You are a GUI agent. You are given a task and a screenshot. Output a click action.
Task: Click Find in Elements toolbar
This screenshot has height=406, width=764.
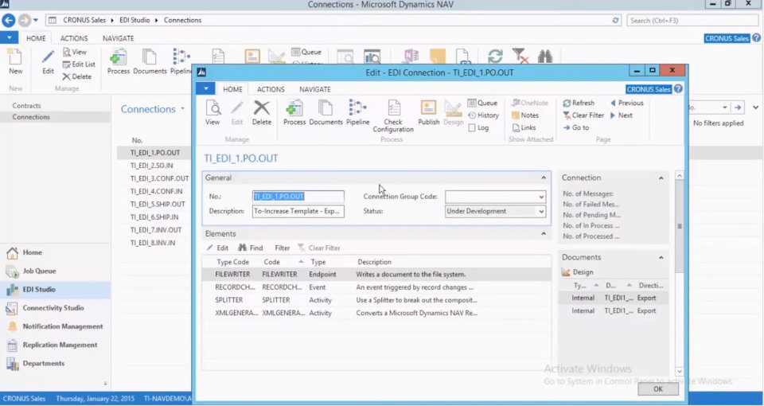point(251,248)
